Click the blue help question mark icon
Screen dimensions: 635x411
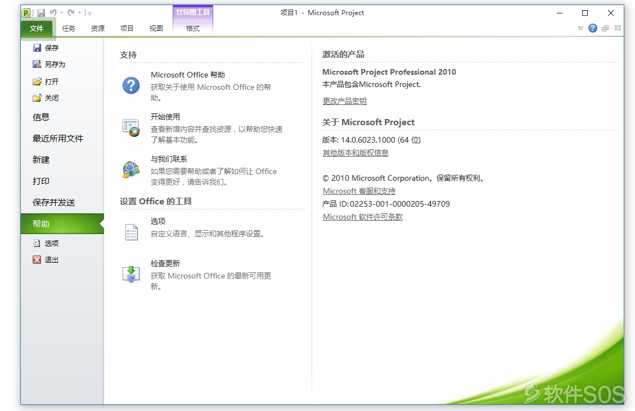click(592, 28)
